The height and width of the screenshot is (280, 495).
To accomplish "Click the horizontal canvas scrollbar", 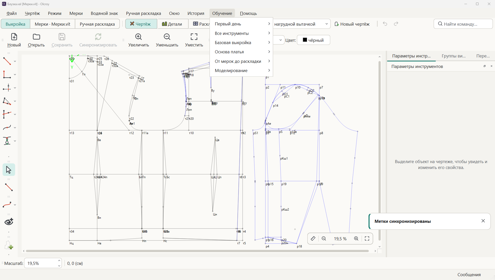I will tap(197, 251).
